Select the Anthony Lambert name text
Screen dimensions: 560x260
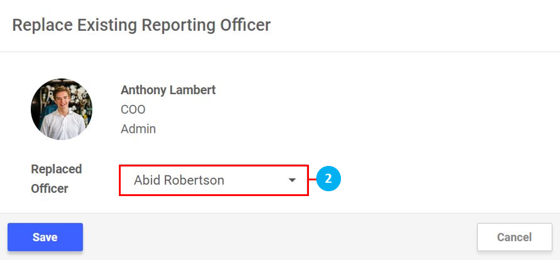tap(168, 90)
